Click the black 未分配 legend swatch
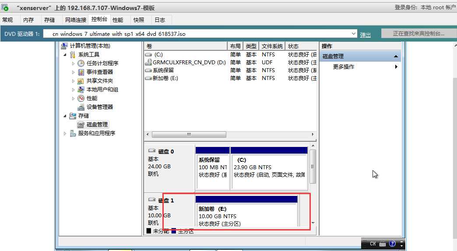The height and width of the screenshot is (251, 457). pyautogui.click(x=149, y=231)
